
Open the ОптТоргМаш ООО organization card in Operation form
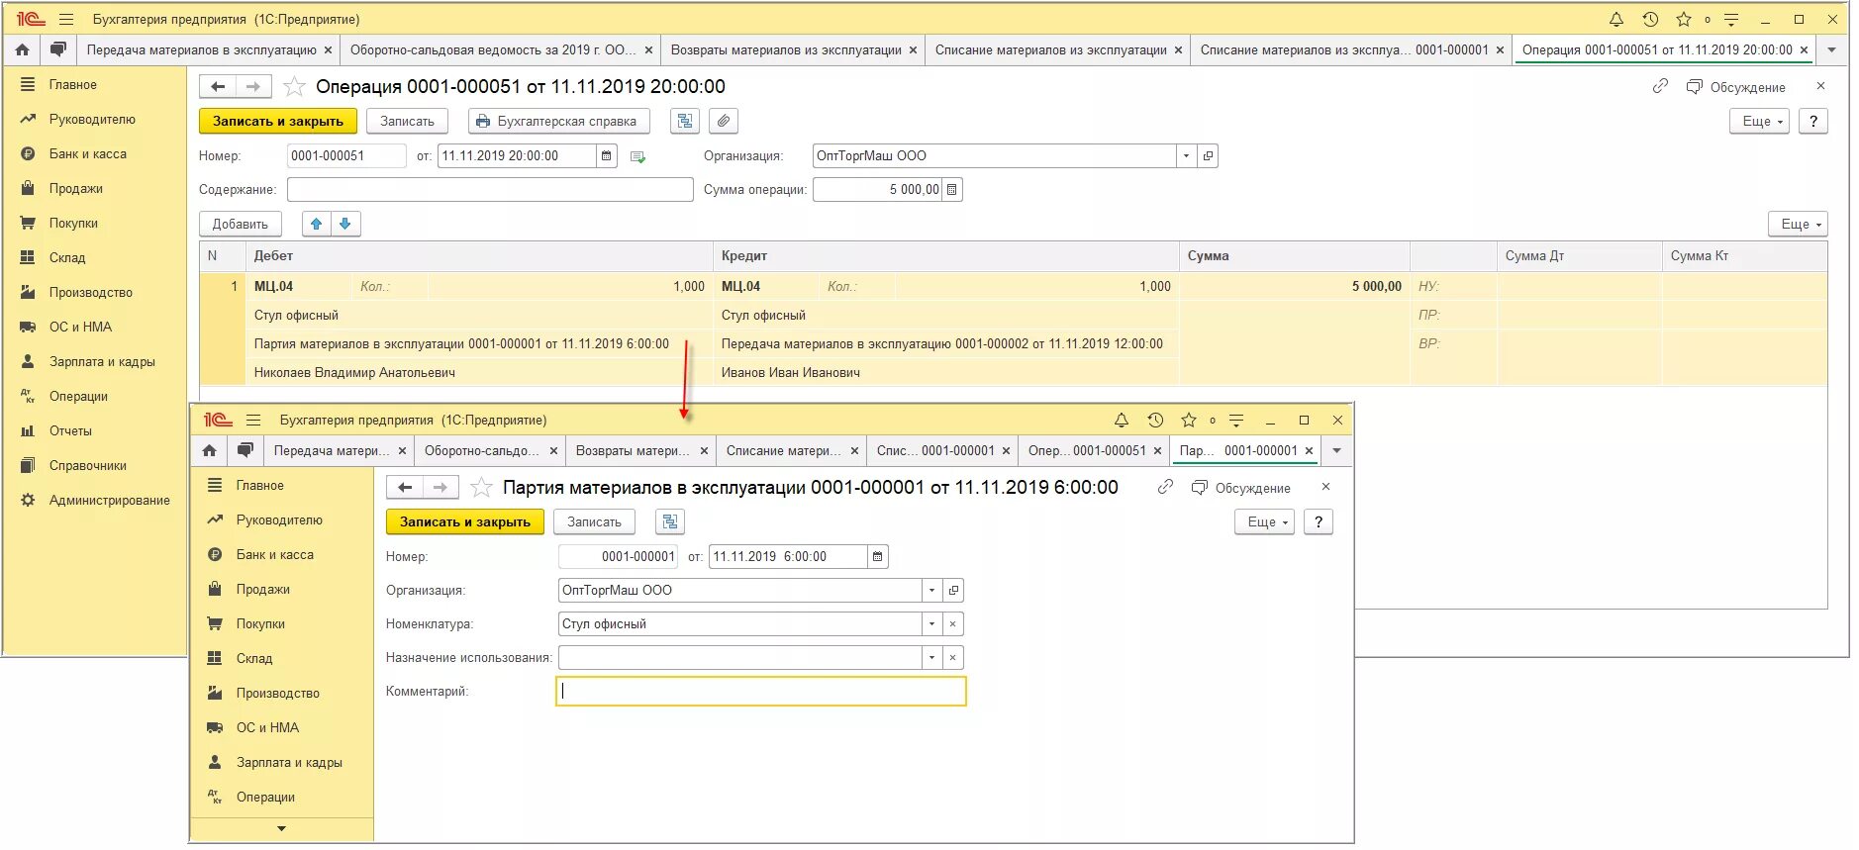[1208, 155]
